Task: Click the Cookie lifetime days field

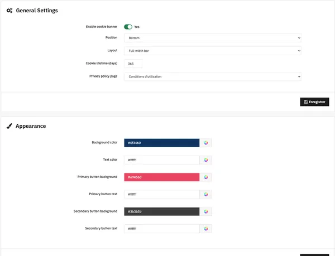Action: tap(133, 64)
